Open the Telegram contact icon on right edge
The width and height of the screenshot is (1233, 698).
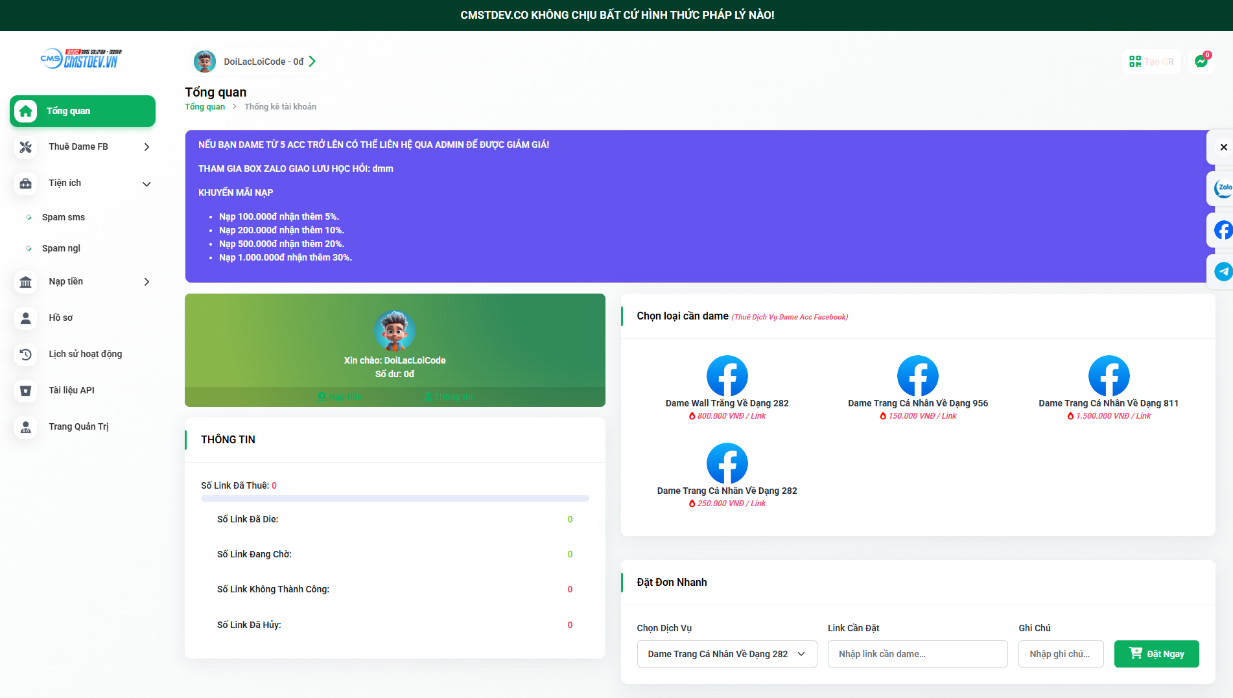pyautogui.click(x=1223, y=272)
